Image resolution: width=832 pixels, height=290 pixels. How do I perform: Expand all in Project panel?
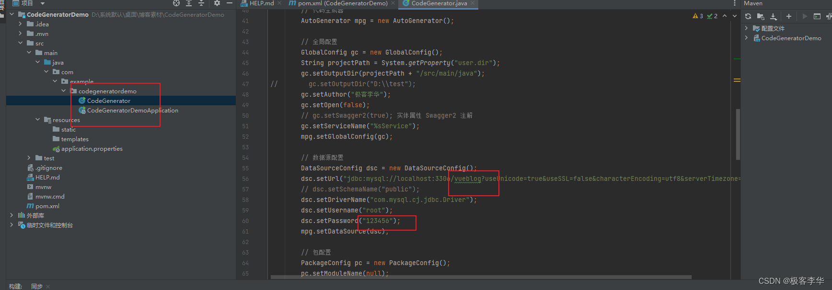click(189, 3)
